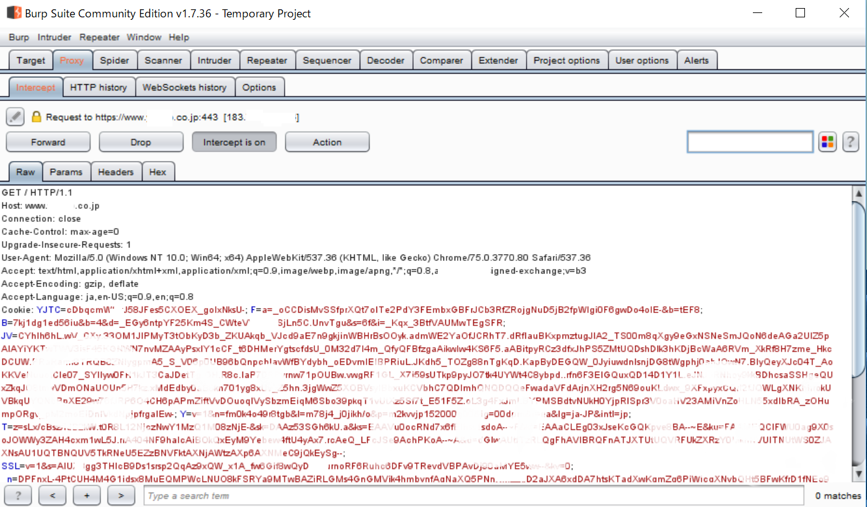Click the Host header line
Image resolution: width=867 pixels, height=507 pixels.
click(x=51, y=206)
